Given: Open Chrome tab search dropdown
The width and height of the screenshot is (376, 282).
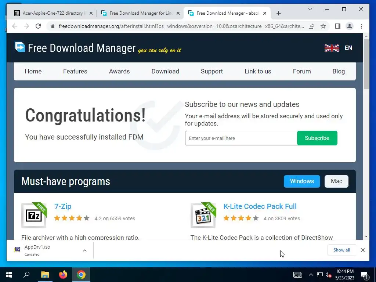Looking at the screenshot, I should tap(310, 9).
